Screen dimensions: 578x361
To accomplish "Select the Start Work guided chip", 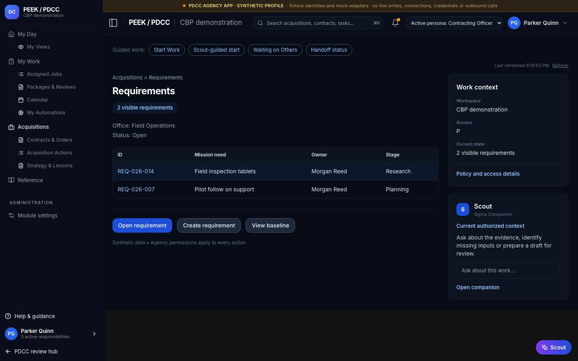I will 167,50.
